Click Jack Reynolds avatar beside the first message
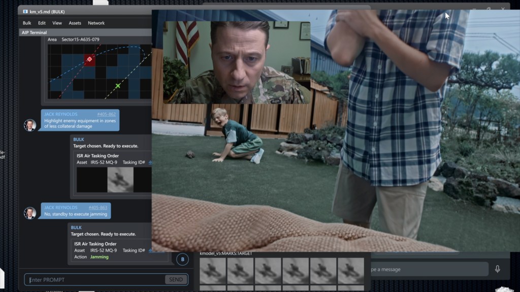The image size is (520, 292). coord(30,125)
